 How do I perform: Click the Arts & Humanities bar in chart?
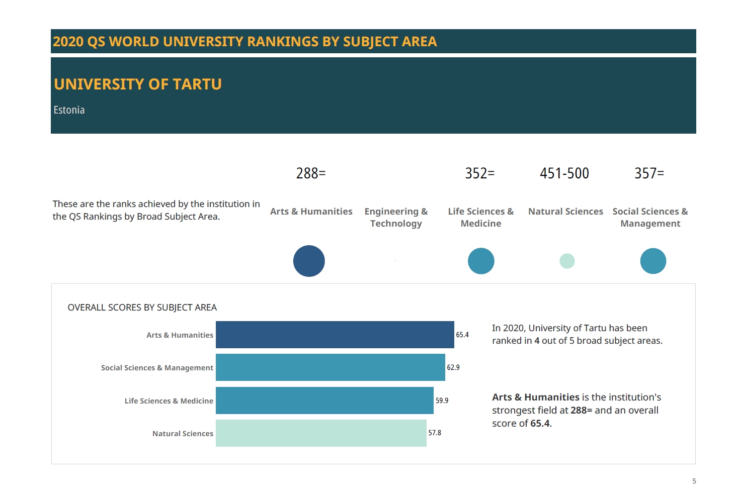[335, 335]
